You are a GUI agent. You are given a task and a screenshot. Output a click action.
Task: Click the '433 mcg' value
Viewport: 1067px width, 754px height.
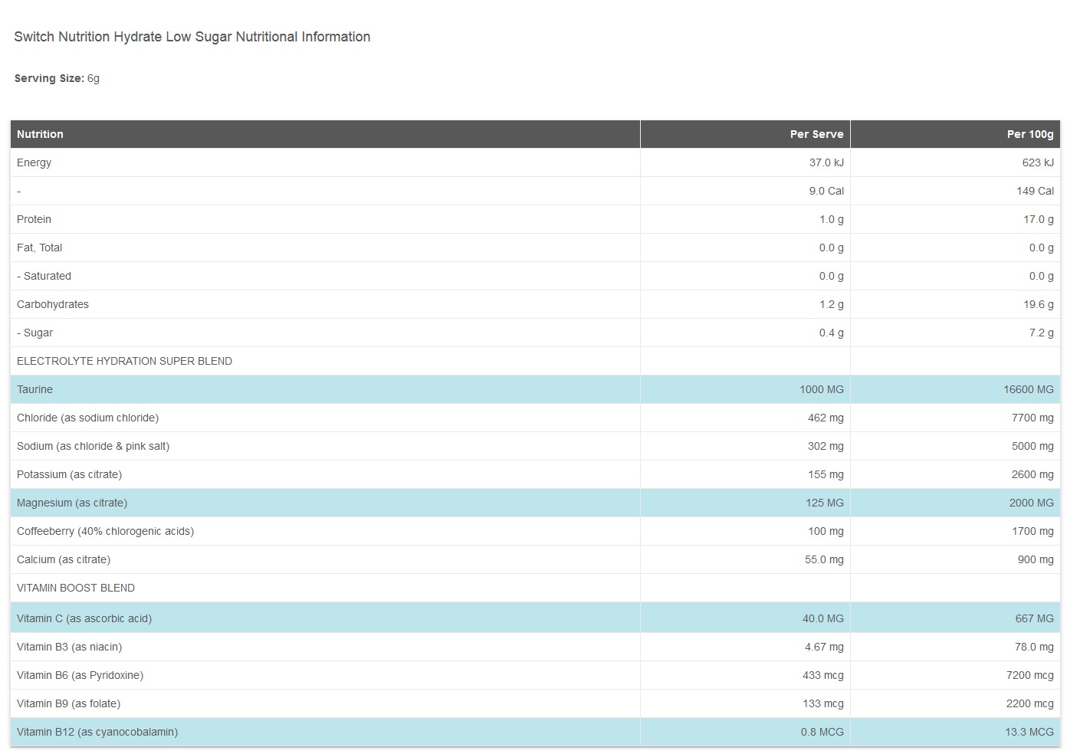[x=823, y=675]
